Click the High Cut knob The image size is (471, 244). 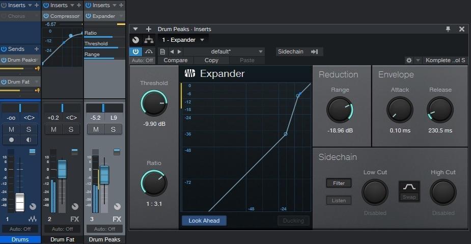(443, 193)
